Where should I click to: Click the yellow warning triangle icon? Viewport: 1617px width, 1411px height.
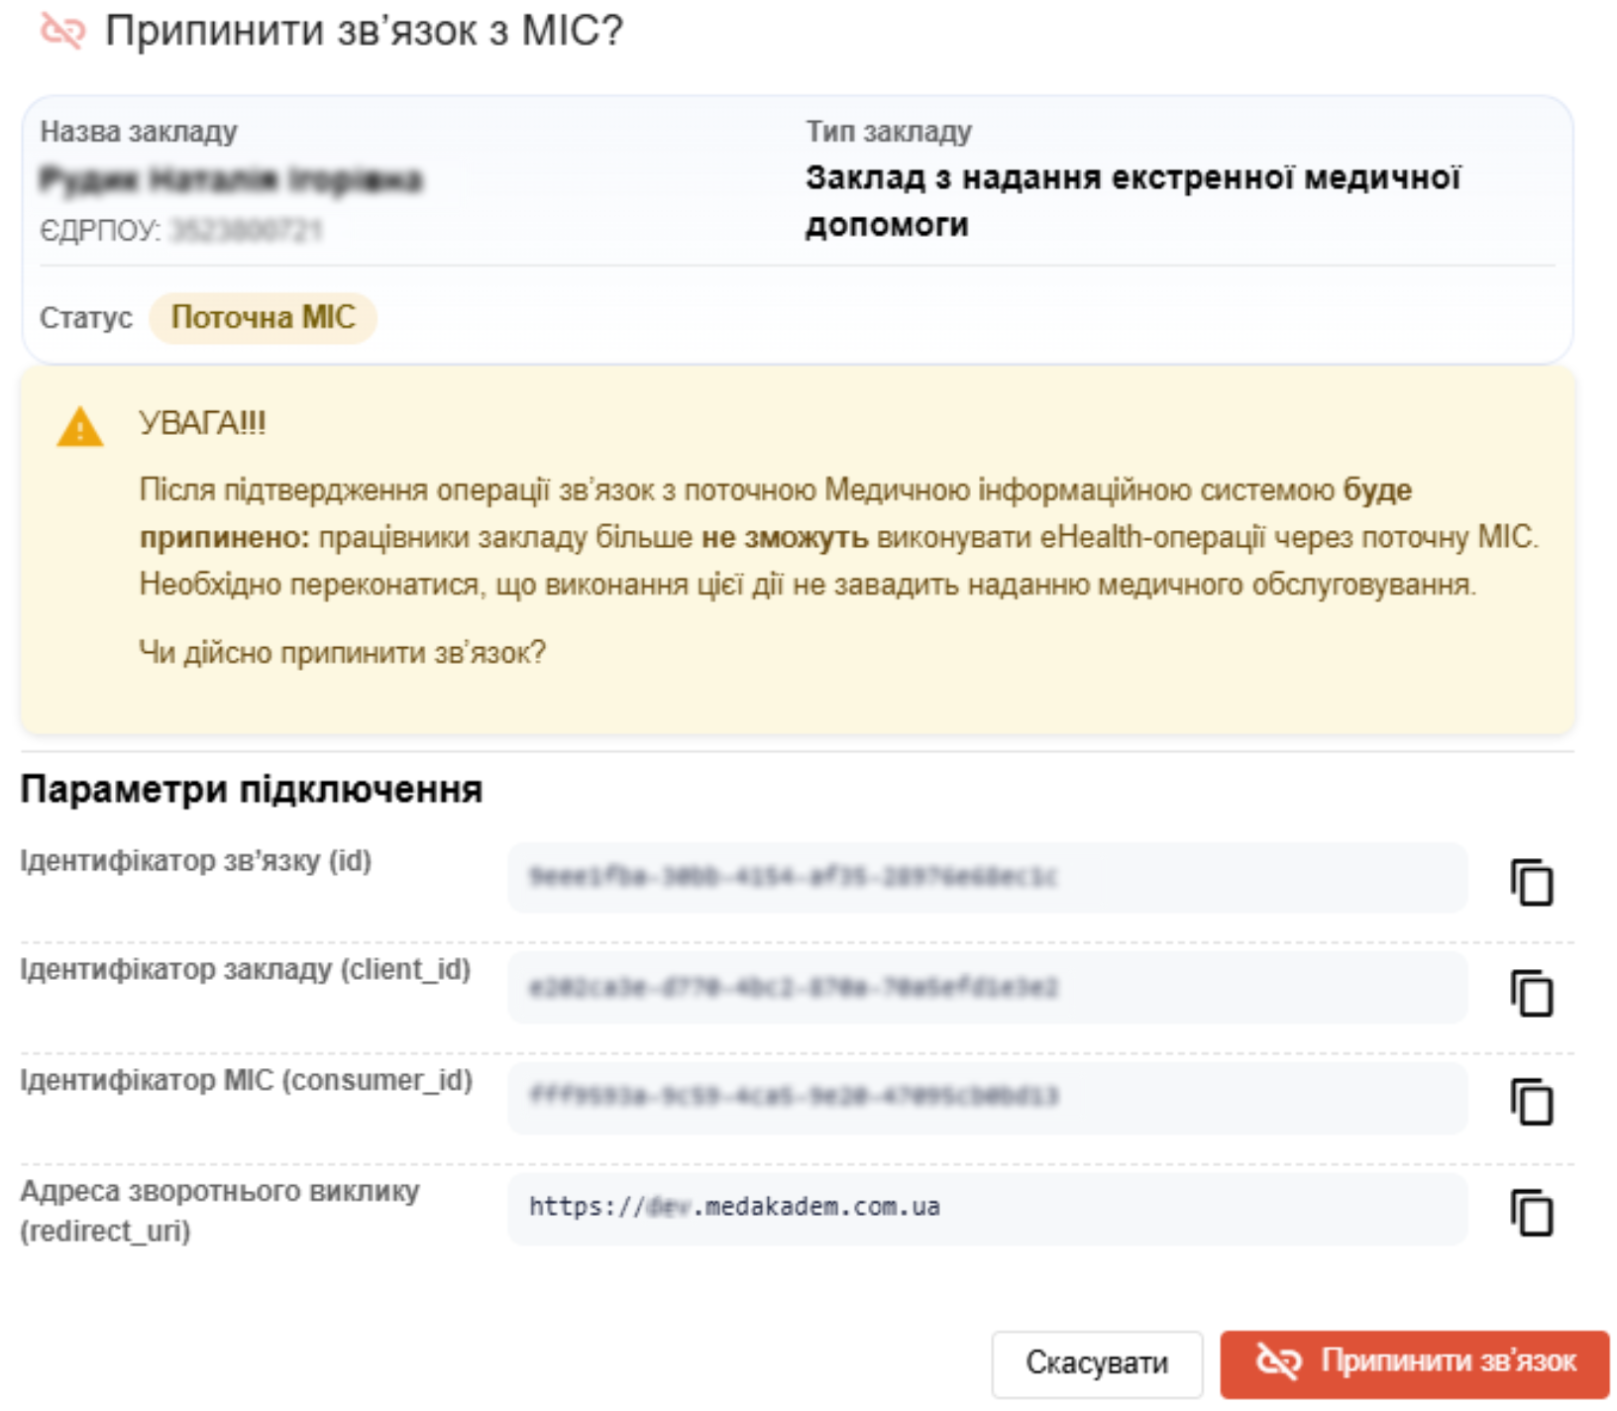(80, 427)
